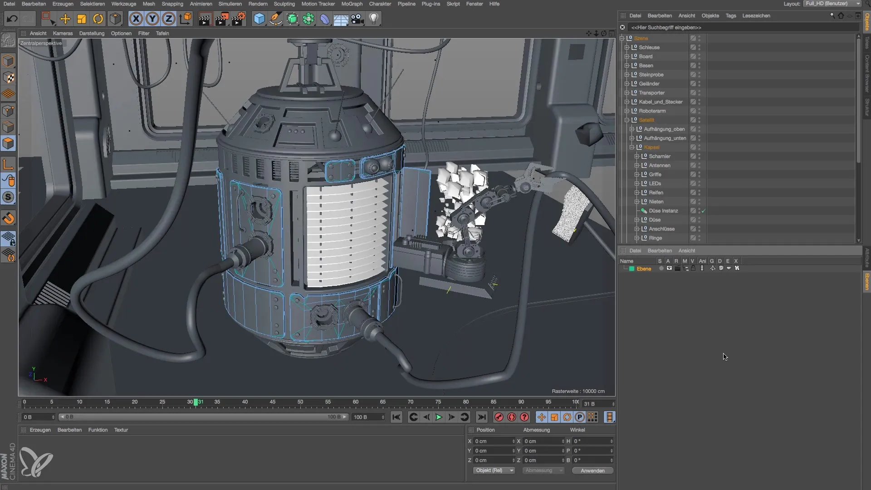The height and width of the screenshot is (490, 871).
Task: Select the Rotate tool
Action: tap(98, 19)
